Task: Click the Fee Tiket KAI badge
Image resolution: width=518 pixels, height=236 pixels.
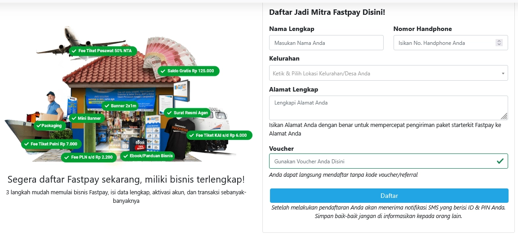Action: [x=219, y=135]
